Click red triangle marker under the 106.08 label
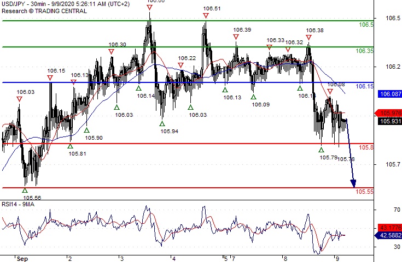The height and width of the screenshot is (262, 402). (x=330, y=91)
